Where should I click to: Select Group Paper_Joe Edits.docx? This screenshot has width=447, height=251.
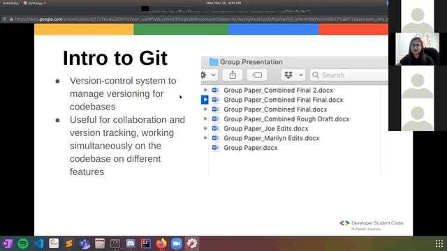tap(265, 128)
